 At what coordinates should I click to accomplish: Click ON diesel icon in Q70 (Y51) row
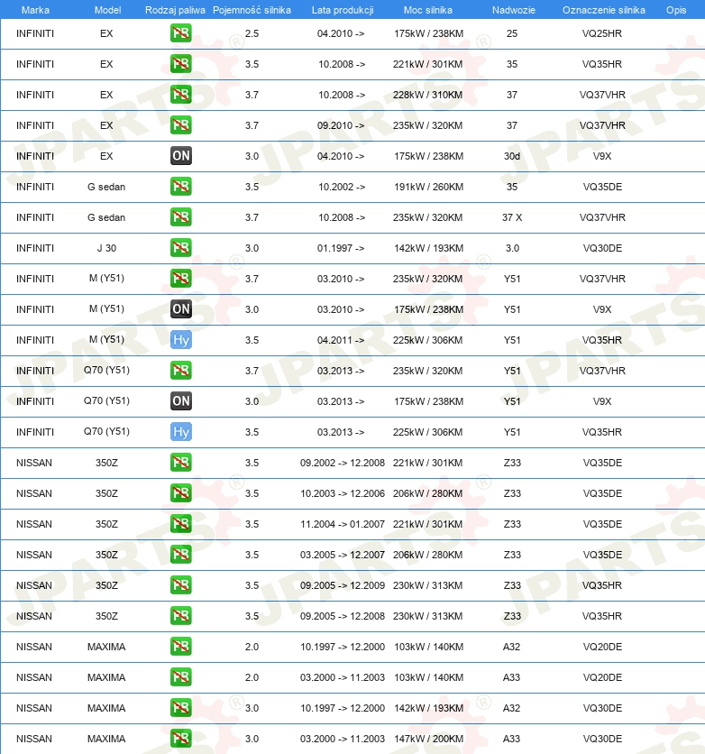point(180,401)
